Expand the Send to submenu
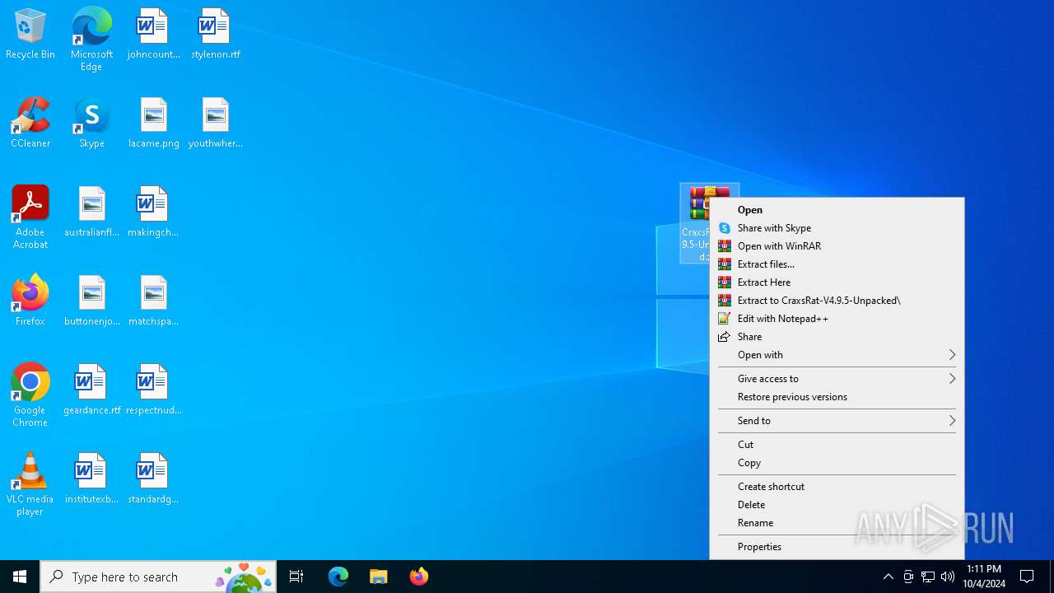1054x593 pixels. (x=837, y=421)
